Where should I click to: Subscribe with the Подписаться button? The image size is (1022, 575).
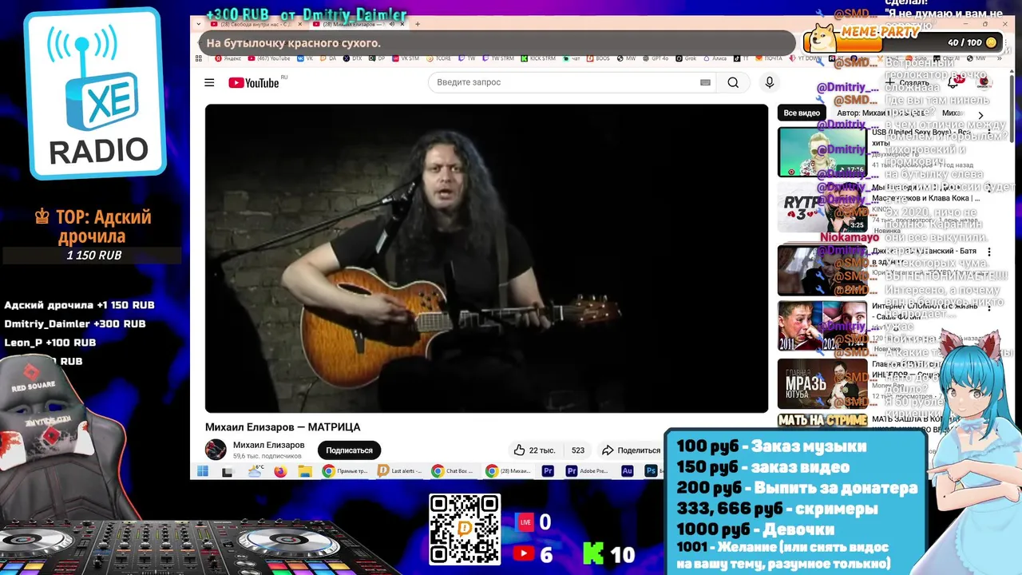(349, 450)
